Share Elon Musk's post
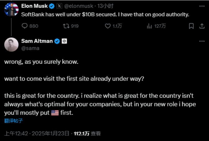The height and width of the screenshot is (141, 209). [201, 26]
